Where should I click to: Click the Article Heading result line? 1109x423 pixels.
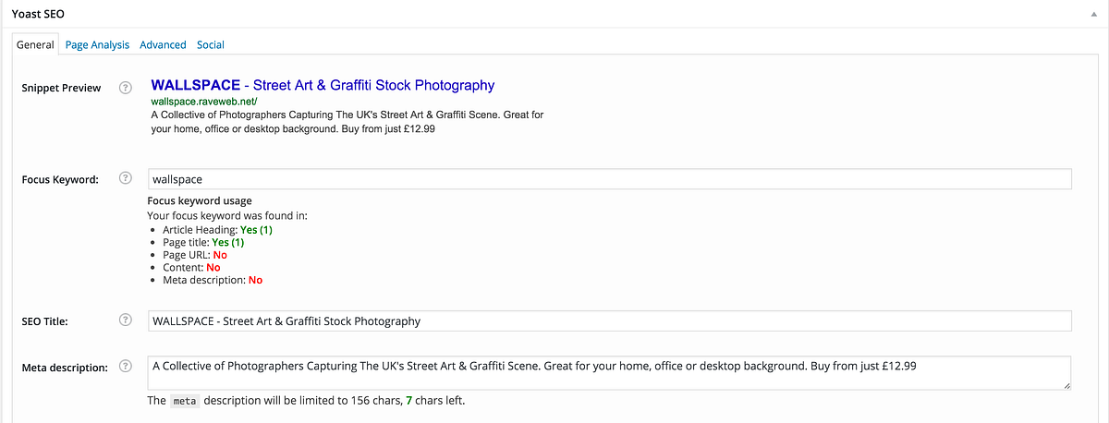pyautogui.click(x=217, y=229)
